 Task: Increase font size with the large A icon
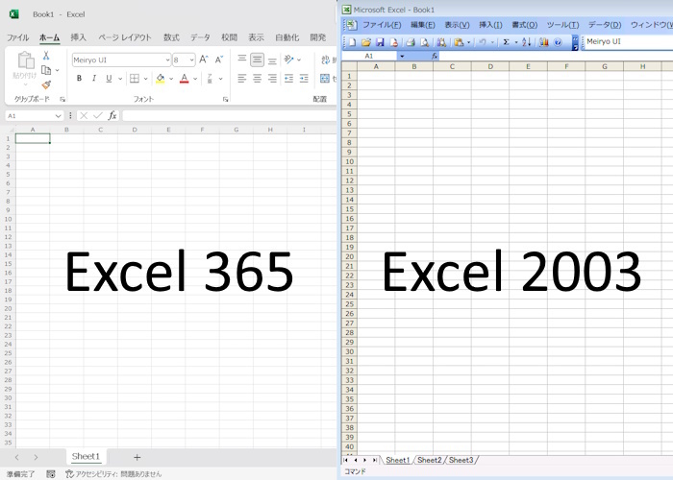204,60
